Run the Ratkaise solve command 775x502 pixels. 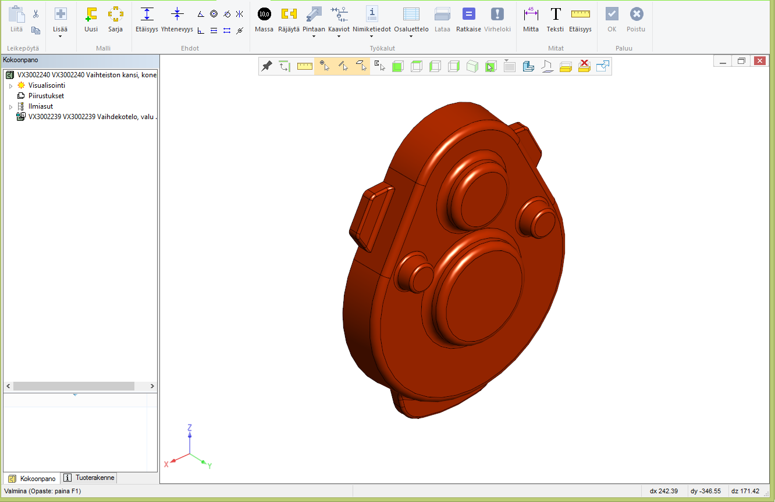pos(468,19)
